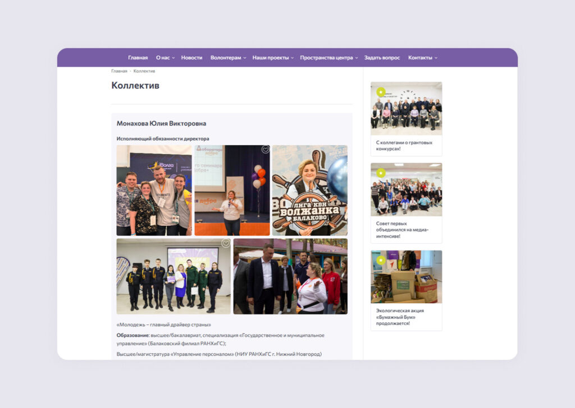
Task: Expand the Волонтерам dropdown arrow
Action: click(245, 58)
